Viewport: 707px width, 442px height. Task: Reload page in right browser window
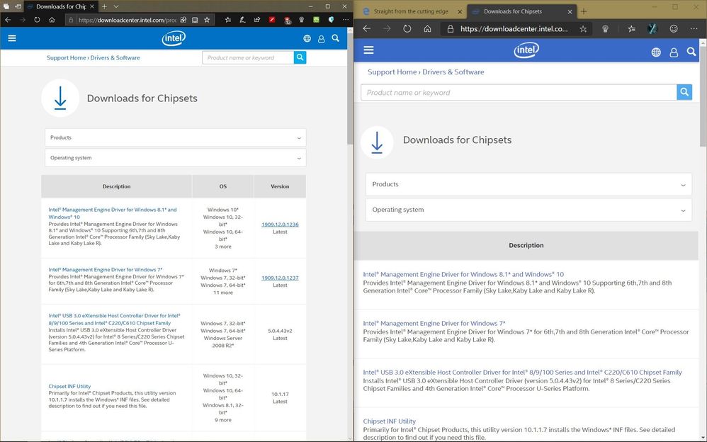[x=407, y=28]
